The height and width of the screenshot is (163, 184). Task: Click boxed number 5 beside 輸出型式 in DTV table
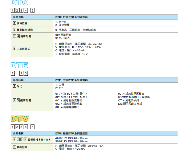click(x=14, y=147)
